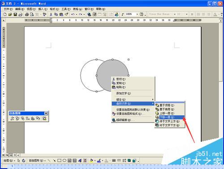The image size is (224, 169).
Task: Click the Redo arrow icon
Action: tap(81, 14)
